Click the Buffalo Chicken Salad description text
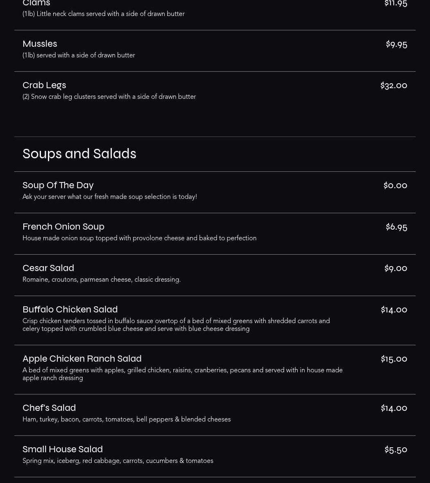The image size is (430, 483). pos(176,325)
